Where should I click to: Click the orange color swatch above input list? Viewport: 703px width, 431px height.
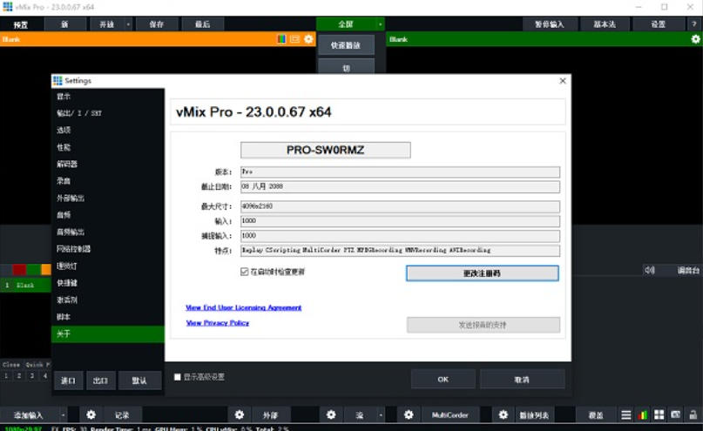[x=46, y=270]
